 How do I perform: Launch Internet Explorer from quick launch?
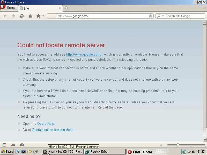tap(17, 152)
